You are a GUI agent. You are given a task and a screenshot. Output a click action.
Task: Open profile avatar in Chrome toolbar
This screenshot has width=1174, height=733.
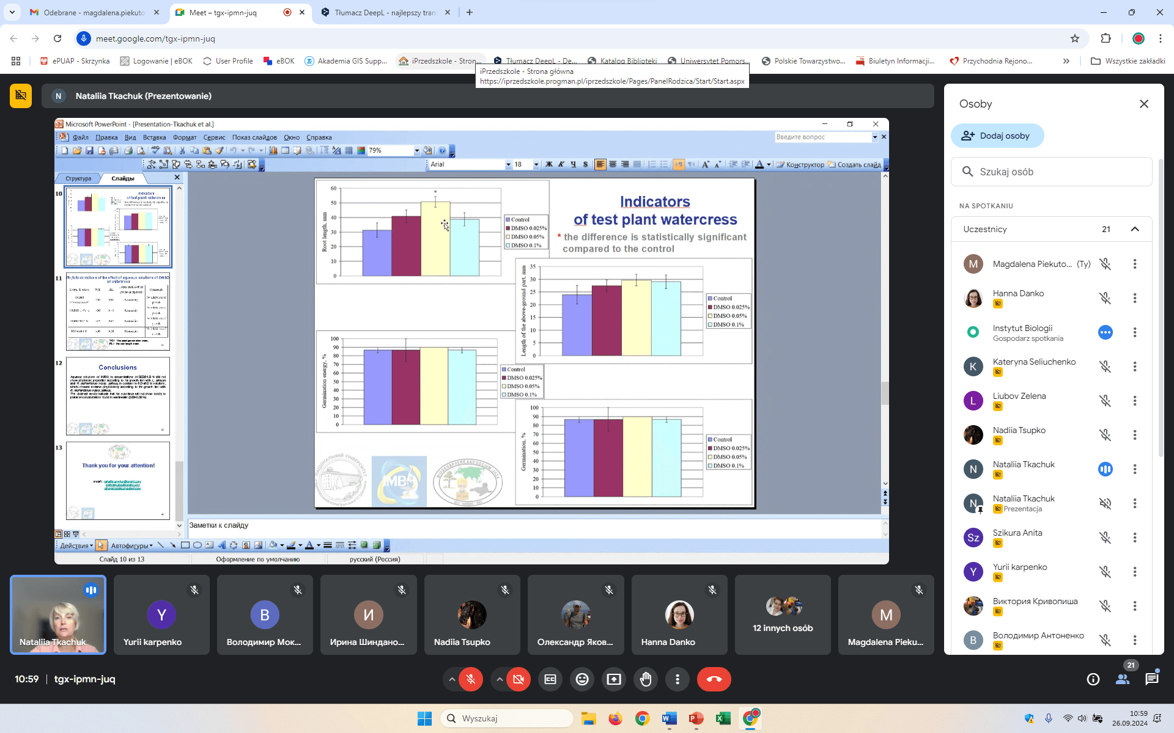(1138, 38)
